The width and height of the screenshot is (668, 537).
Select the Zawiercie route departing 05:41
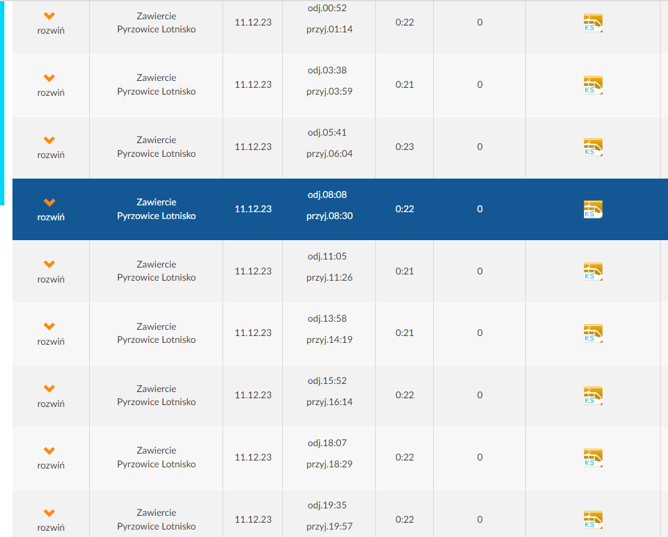(x=156, y=147)
